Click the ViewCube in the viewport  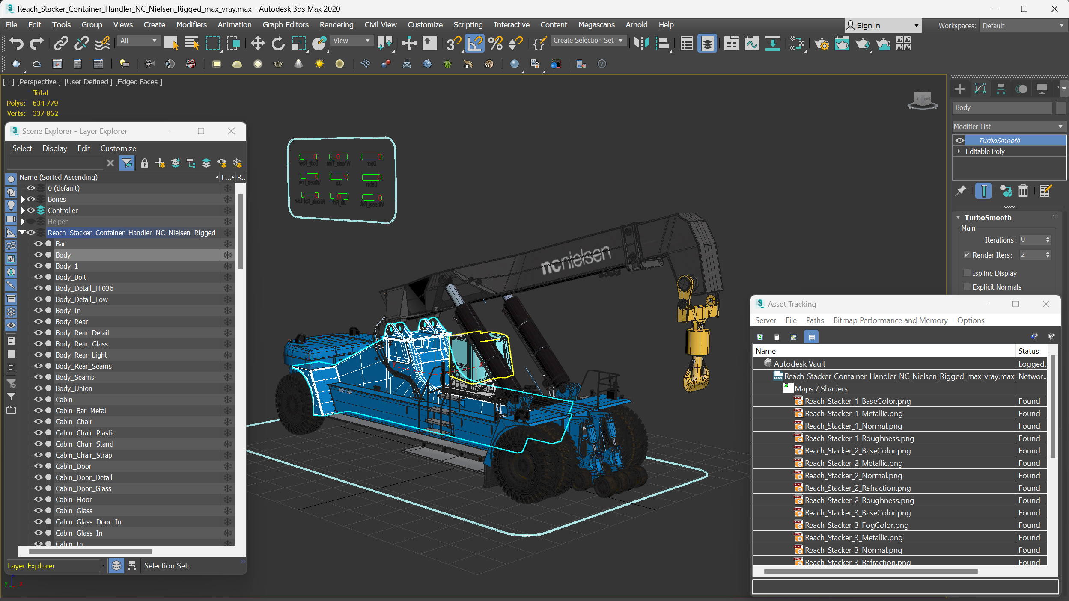pos(923,101)
